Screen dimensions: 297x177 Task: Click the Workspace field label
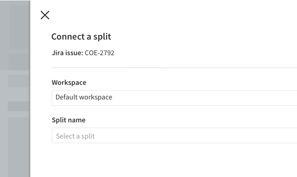69,83
